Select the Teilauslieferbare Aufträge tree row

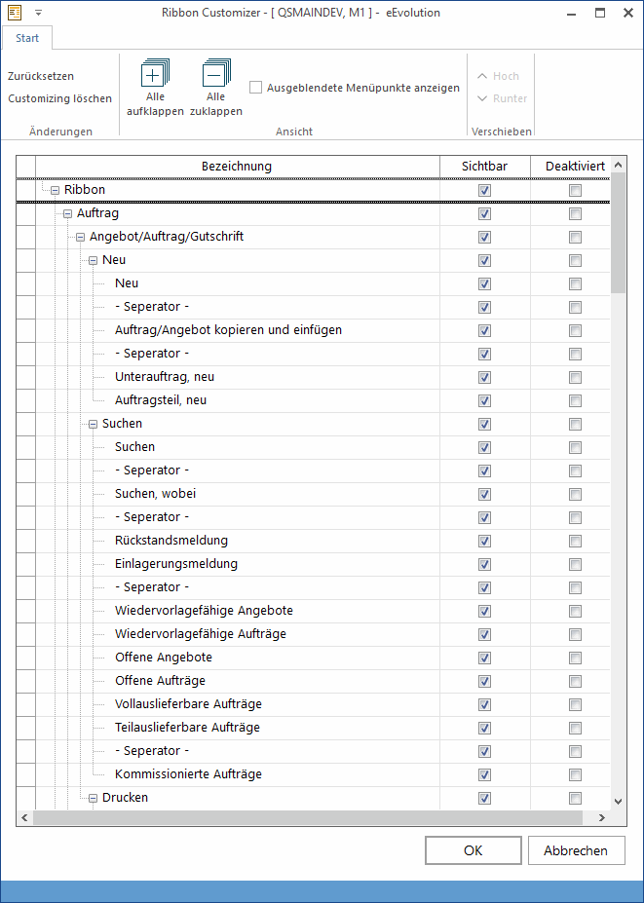point(187,728)
